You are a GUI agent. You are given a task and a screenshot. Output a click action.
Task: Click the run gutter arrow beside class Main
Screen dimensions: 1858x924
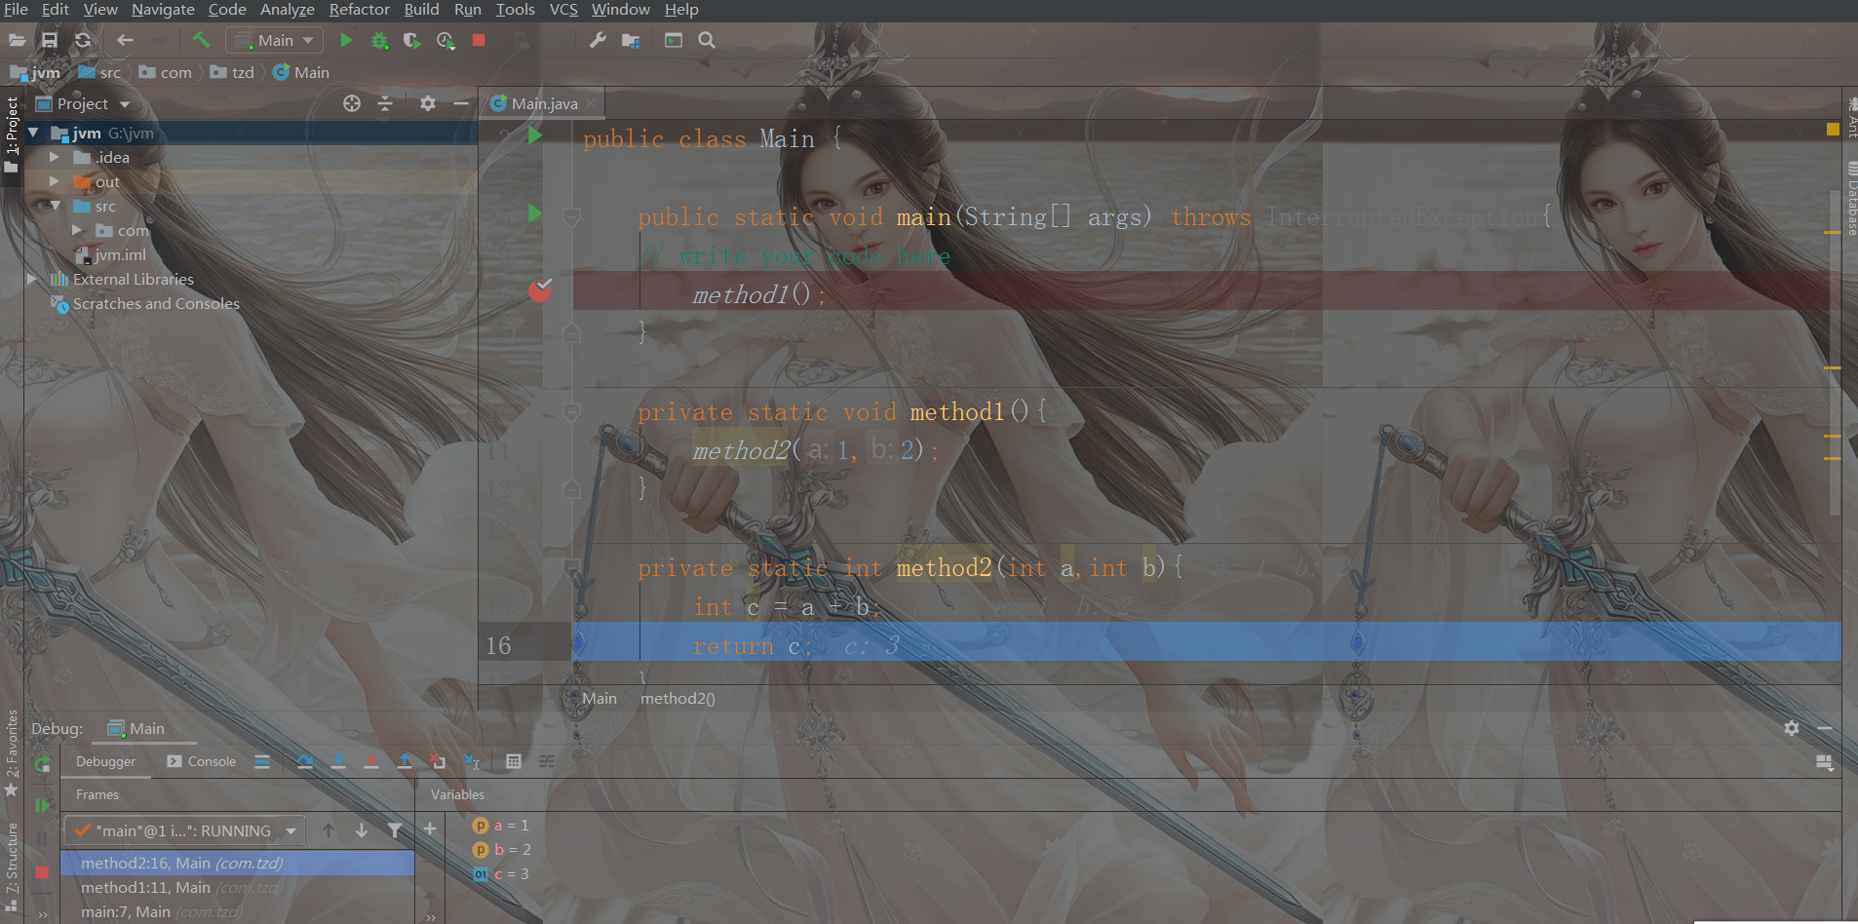(534, 135)
